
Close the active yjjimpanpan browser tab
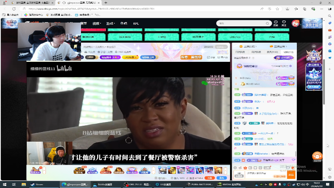tap(99, 3)
